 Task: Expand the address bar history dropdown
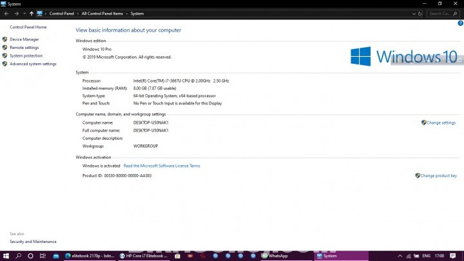pyautogui.click(x=414, y=14)
